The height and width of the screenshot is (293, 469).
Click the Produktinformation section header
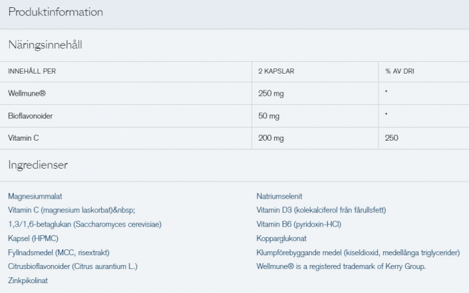click(x=55, y=12)
